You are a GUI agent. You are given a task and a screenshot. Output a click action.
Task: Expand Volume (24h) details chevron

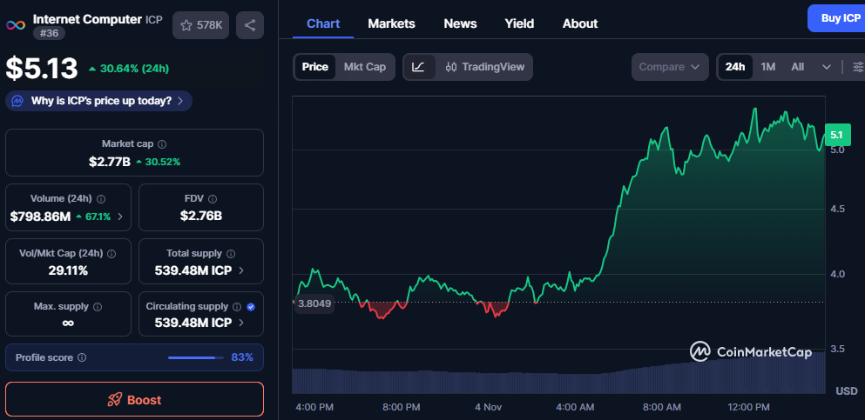[x=121, y=217]
